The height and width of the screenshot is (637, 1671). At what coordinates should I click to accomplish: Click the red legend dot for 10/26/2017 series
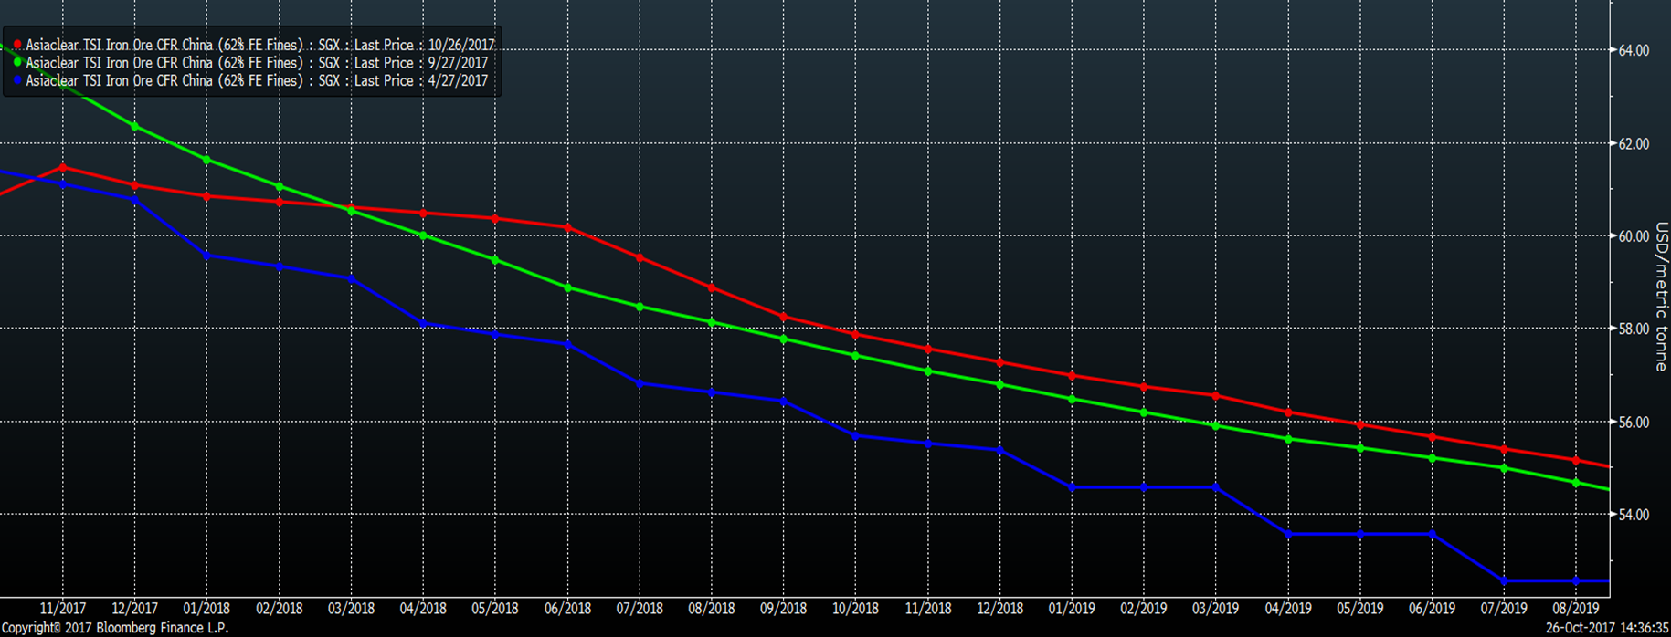click(x=17, y=45)
